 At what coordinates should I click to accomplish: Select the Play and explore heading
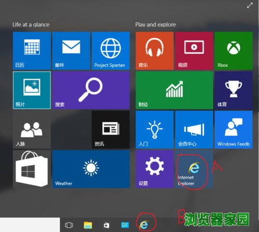click(155, 24)
